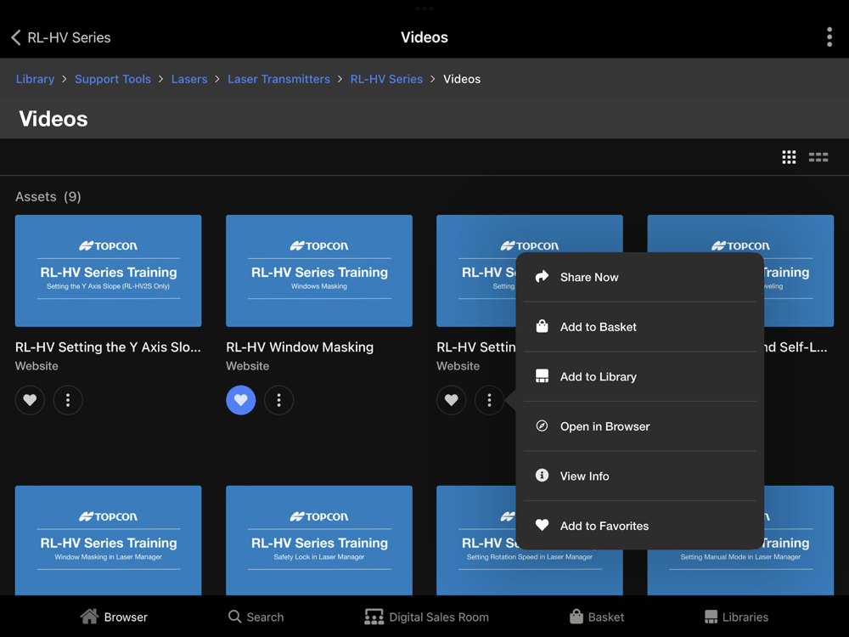Open the Basket tab

(x=597, y=617)
